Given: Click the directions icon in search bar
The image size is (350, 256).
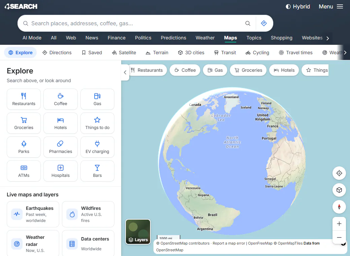Looking at the screenshot, I should pyautogui.click(x=264, y=23).
